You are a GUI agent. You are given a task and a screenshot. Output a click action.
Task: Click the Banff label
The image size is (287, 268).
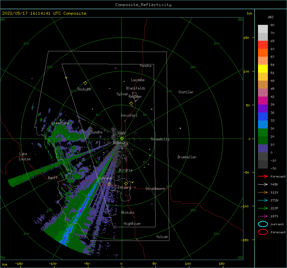tap(53, 177)
